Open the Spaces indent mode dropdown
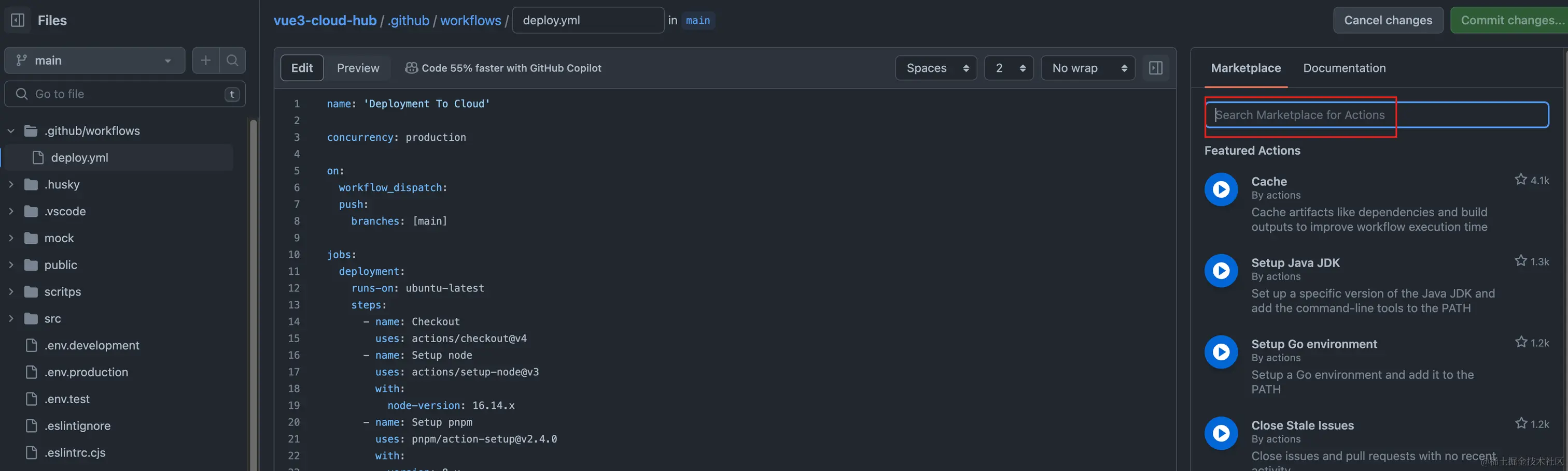This screenshot has width=1568, height=471. coord(936,68)
